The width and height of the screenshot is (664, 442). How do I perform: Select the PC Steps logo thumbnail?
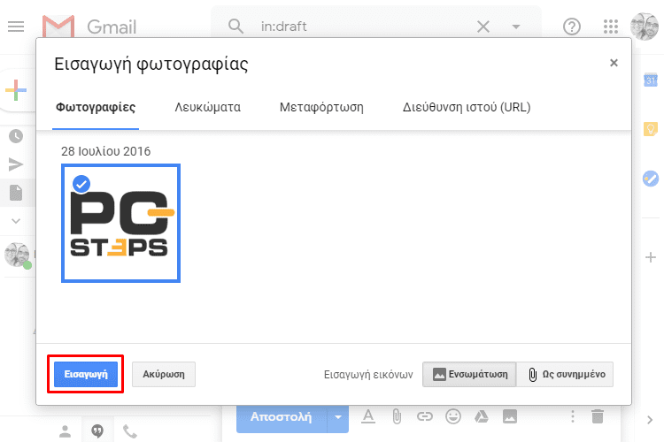point(120,224)
